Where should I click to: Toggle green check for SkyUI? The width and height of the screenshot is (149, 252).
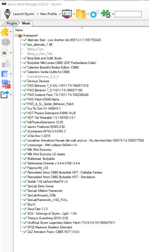click(x=25, y=204)
